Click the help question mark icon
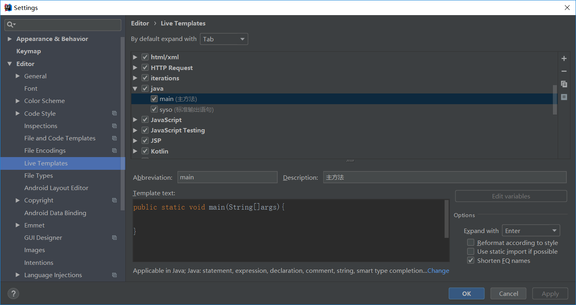Screen dimensions: 576x305 pos(13,294)
